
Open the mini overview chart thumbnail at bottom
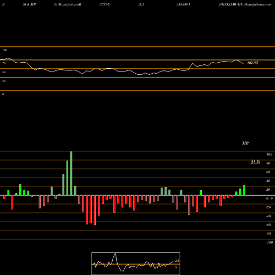coord(136,263)
